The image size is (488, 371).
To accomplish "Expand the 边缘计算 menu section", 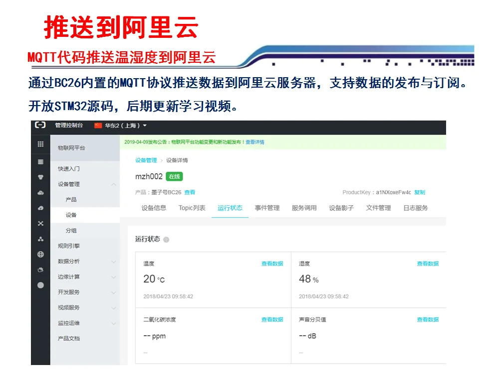I will (114, 277).
